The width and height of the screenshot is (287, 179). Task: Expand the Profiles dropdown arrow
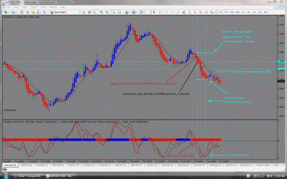coord(16,12)
